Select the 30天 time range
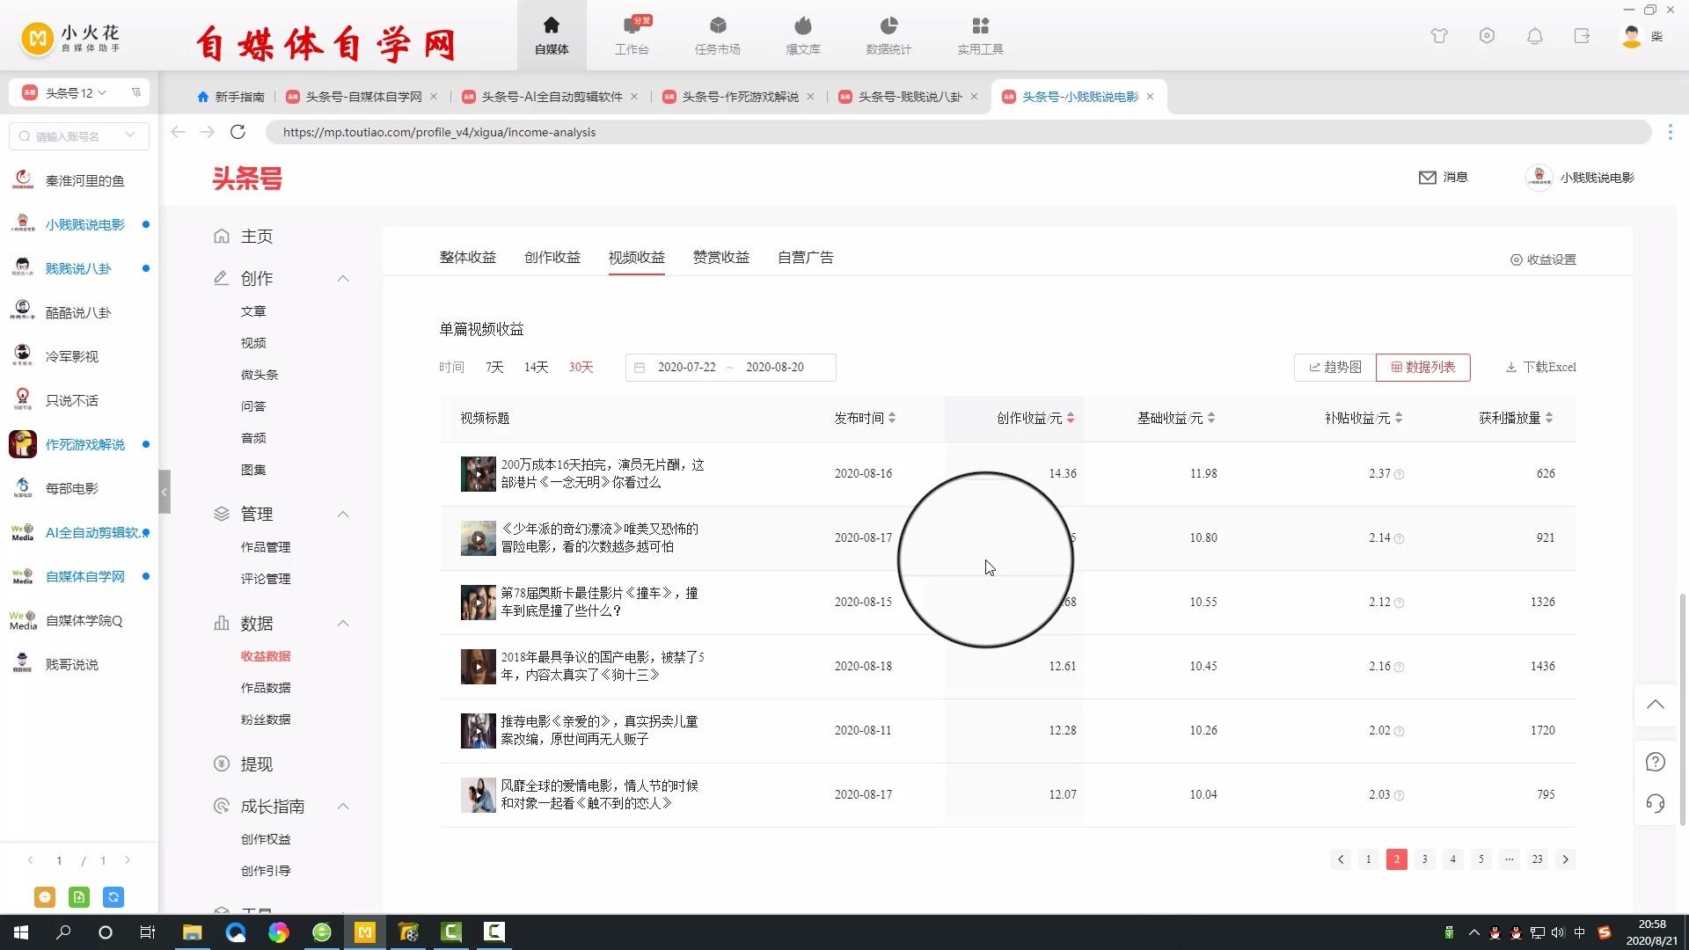The width and height of the screenshot is (1689, 950). tap(581, 367)
